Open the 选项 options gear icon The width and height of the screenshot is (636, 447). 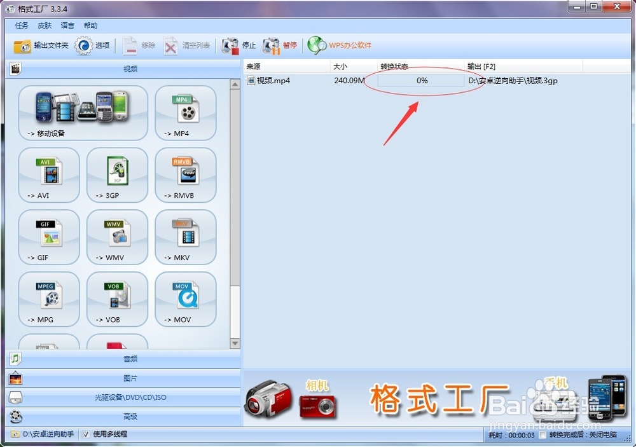click(83, 45)
